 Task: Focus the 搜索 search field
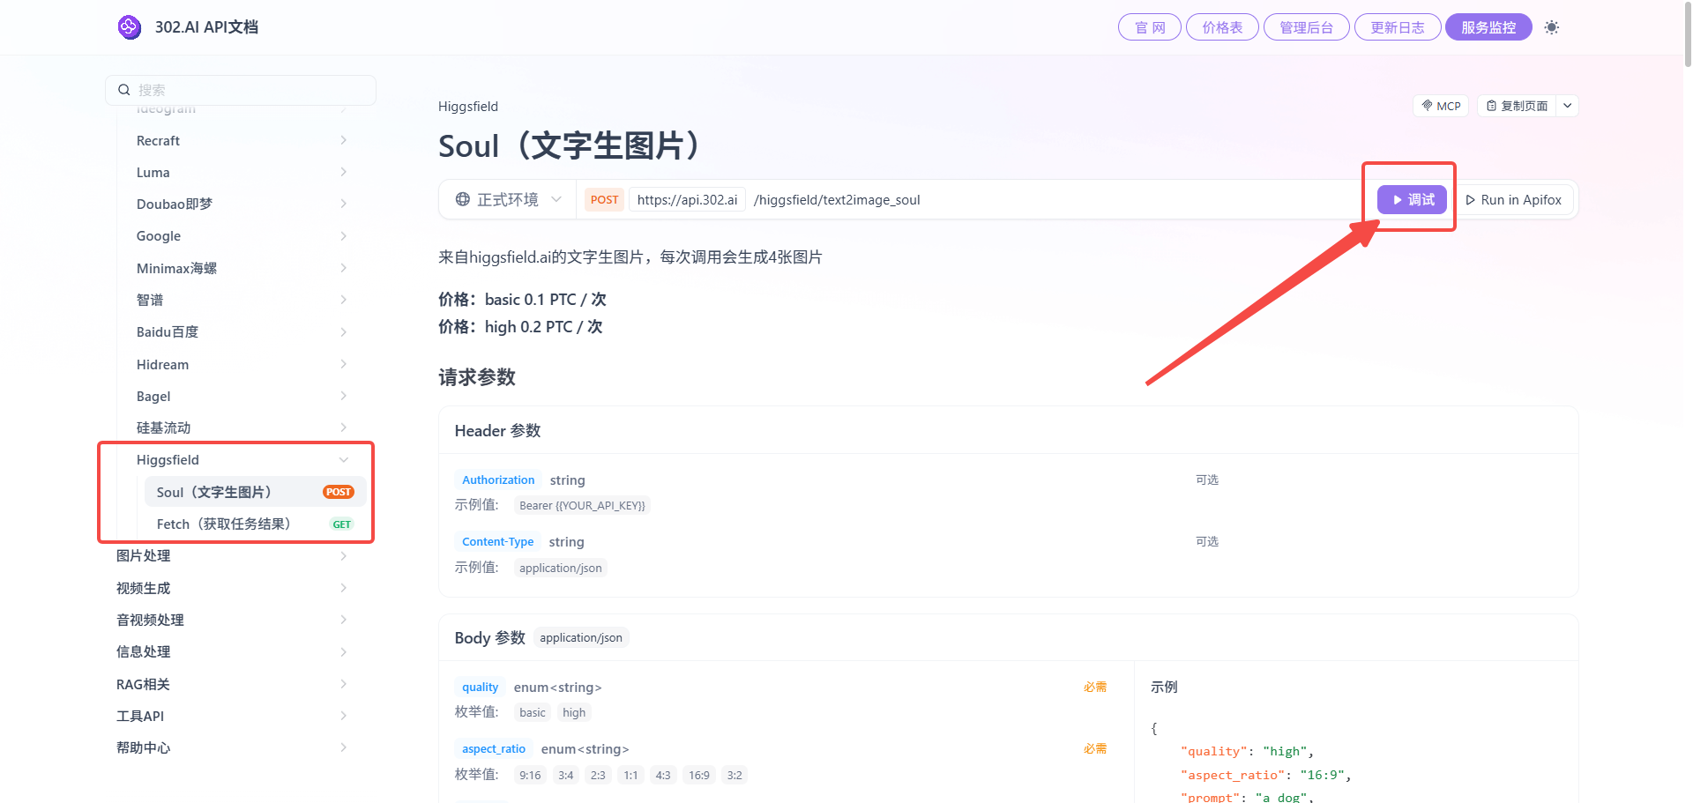click(241, 90)
